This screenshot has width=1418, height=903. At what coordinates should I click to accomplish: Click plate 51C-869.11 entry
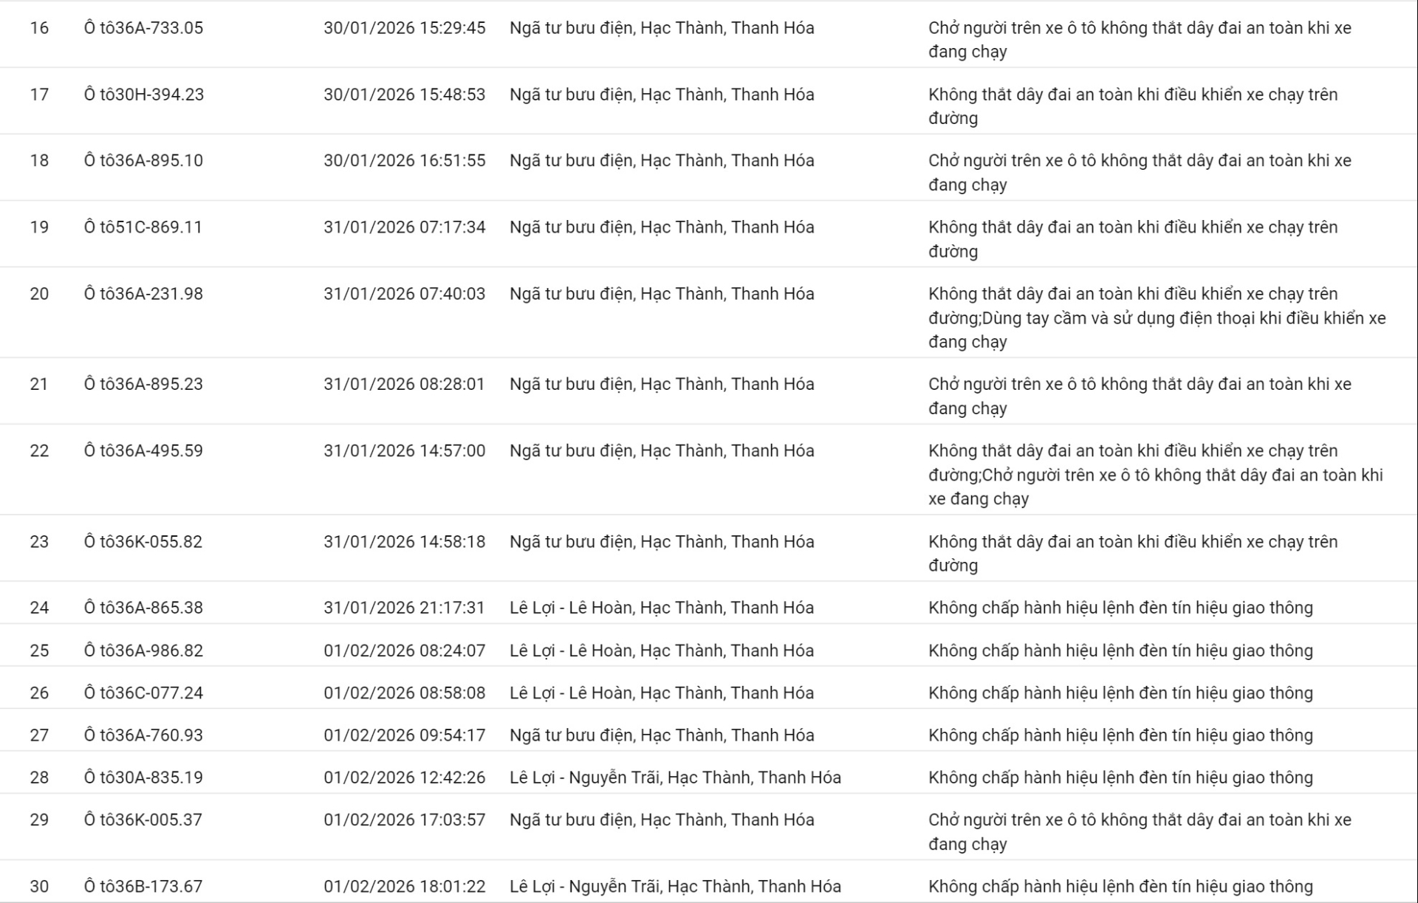(x=143, y=227)
